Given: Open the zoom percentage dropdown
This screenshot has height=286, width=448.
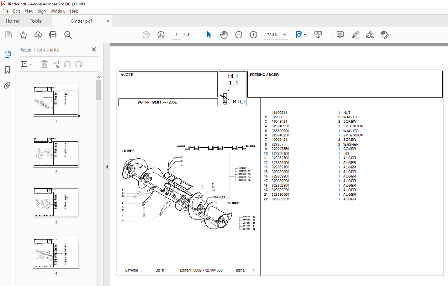Looking at the screenshot, I should point(284,35).
